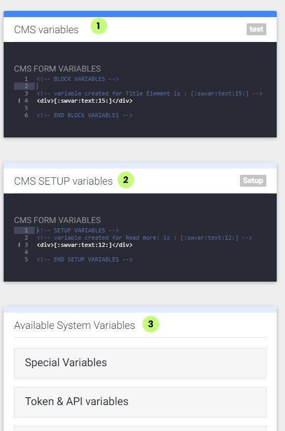Click info marker beside swvar:text:12 line
This screenshot has width=285, height=431.
(19, 245)
